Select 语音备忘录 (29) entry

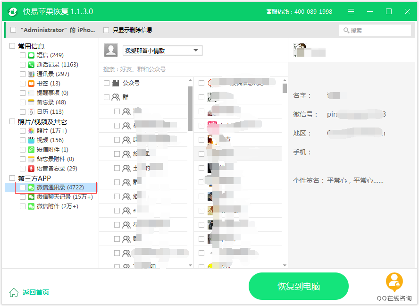pos(57,169)
